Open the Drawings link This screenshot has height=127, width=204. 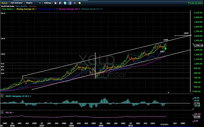point(33,6)
